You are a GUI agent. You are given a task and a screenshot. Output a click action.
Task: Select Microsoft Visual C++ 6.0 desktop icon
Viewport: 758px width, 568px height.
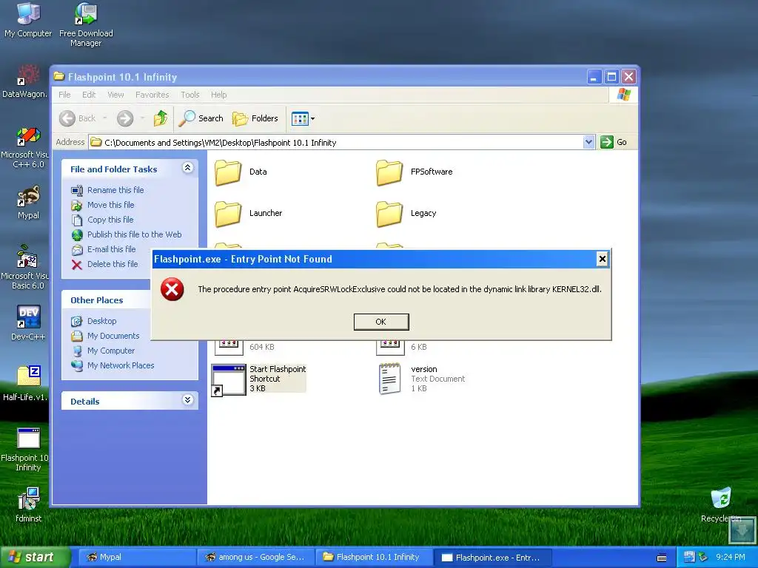(25, 147)
